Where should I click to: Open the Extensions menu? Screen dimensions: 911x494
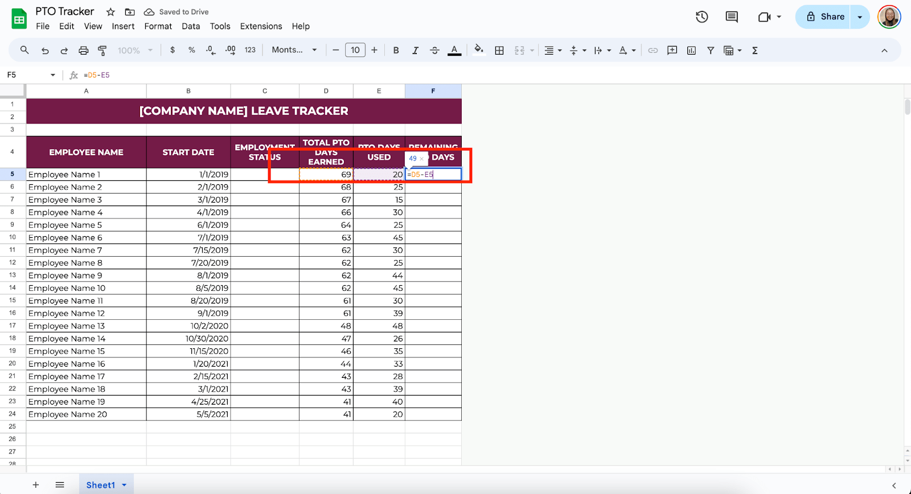coord(261,26)
